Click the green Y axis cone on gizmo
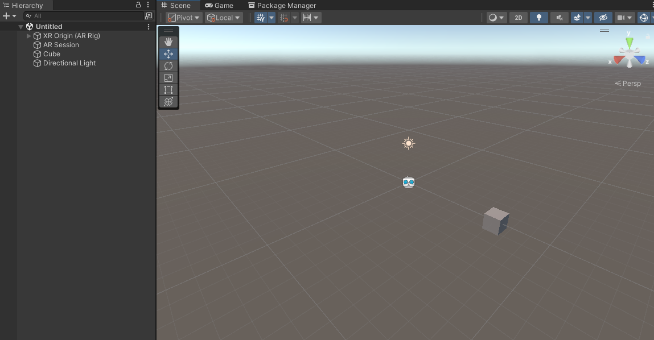The width and height of the screenshot is (654, 340). coord(630,42)
